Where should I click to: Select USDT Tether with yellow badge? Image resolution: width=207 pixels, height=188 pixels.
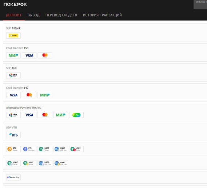(29, 163)
